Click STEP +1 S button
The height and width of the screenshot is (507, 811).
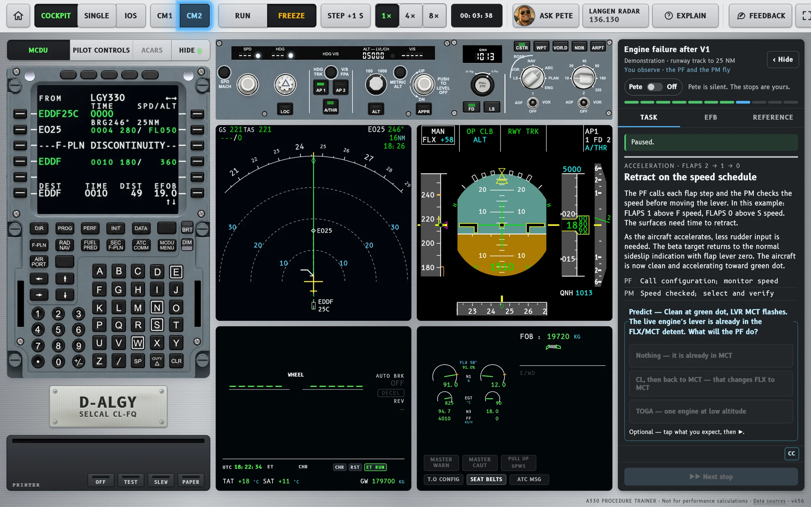point(345,16)
